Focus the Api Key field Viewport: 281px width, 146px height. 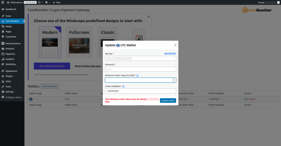tap(140, 58)
